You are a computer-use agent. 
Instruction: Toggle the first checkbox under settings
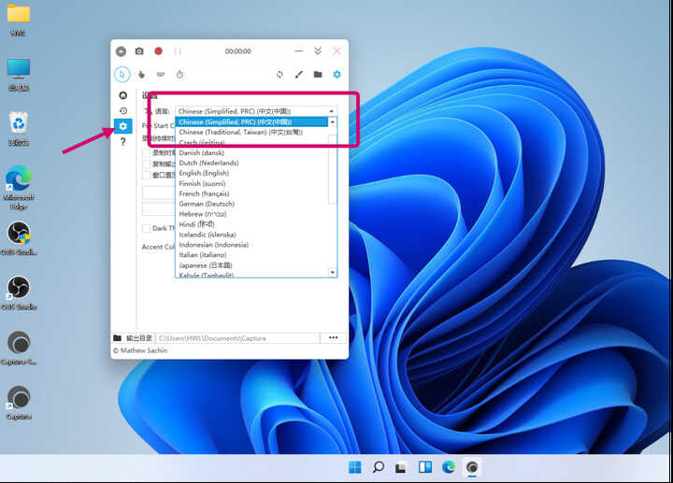point(146,152)
